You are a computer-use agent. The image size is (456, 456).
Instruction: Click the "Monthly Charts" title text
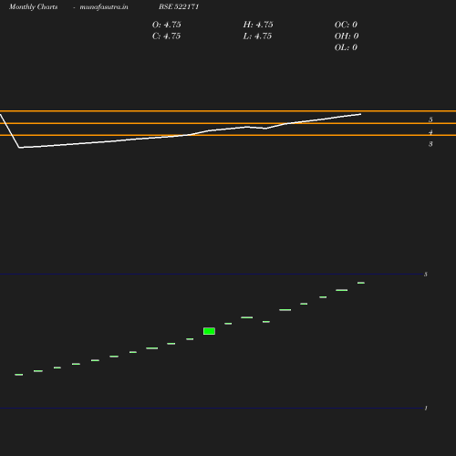(33, 6)
